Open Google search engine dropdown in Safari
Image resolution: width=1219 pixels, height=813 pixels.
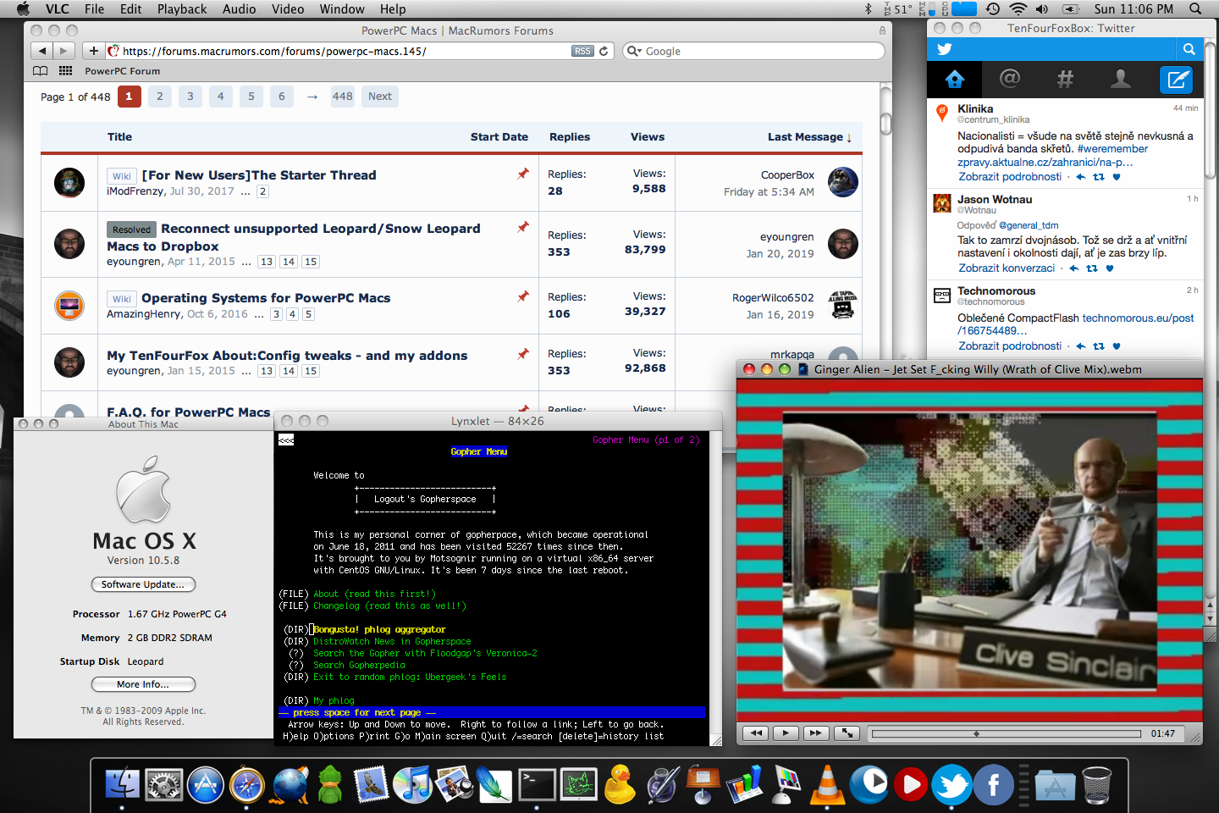[x=634, y=51]
